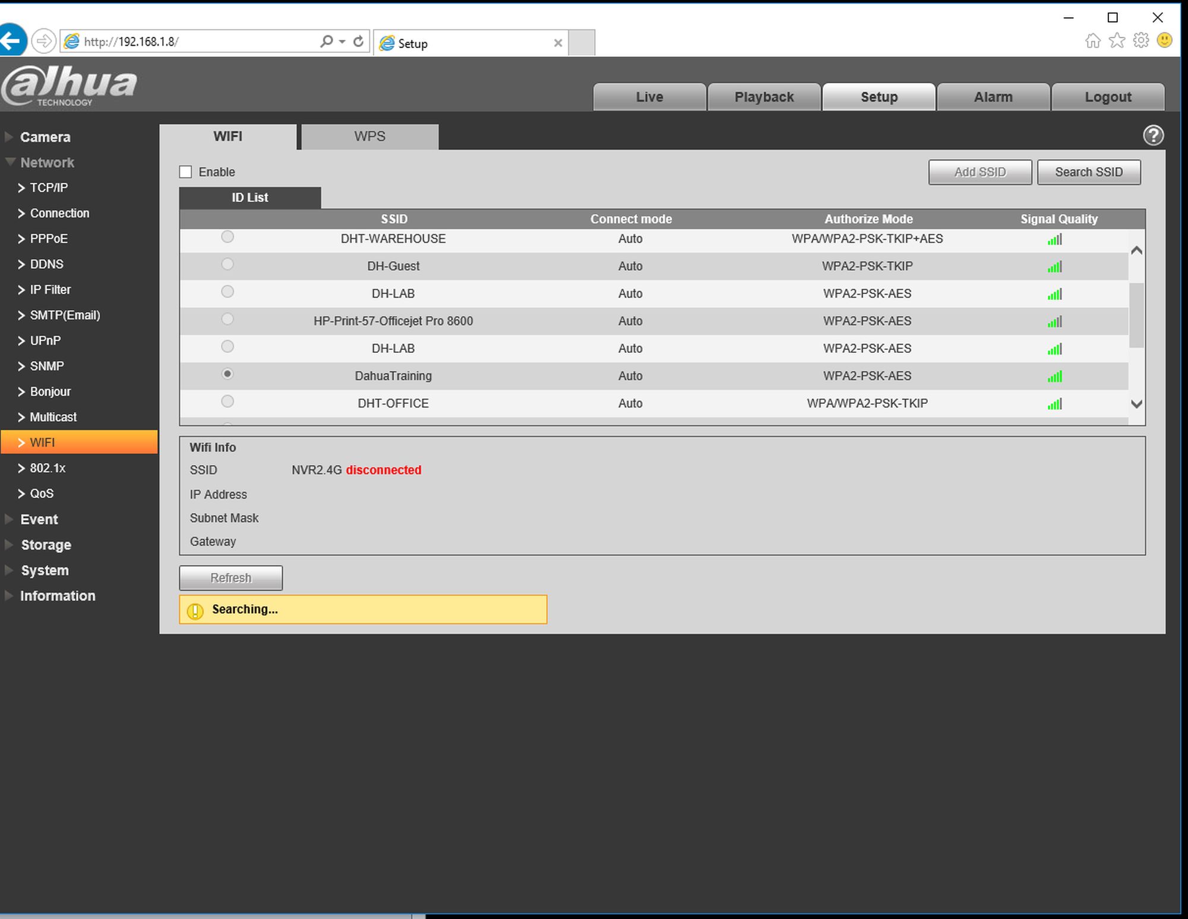Image resolution: width=1188 pixels, height=919 pixels.
Task: Click the browser back arrow button
Action: tap(12, 41)
